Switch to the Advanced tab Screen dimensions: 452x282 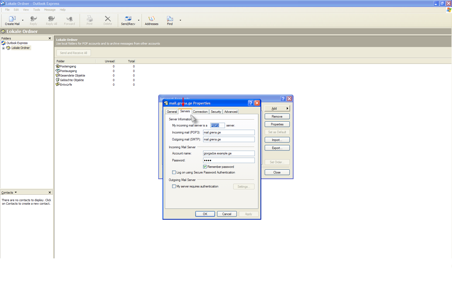[x=231, y=112]
